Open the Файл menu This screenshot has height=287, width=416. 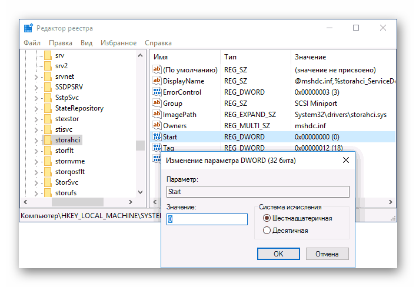tap(32, 43)
